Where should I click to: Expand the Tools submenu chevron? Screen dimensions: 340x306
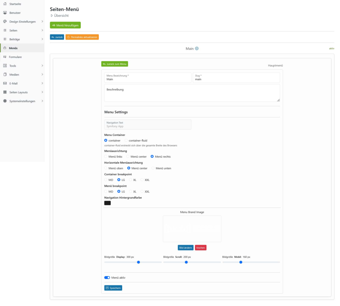[42, 65]
